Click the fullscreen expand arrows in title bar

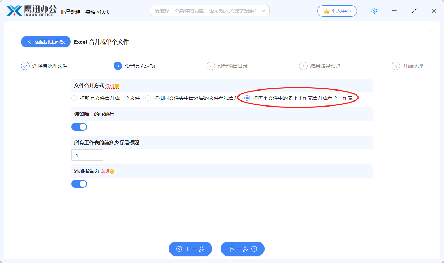point(414,11)
